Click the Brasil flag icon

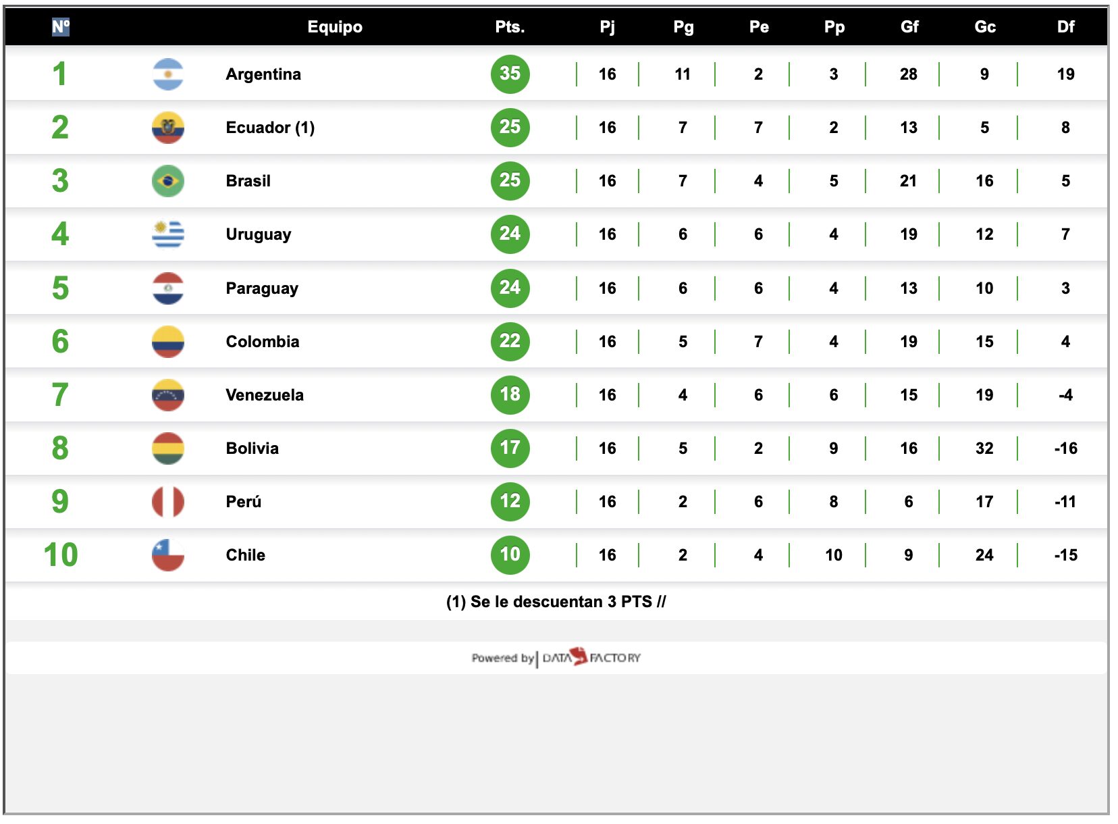(168, 181)
